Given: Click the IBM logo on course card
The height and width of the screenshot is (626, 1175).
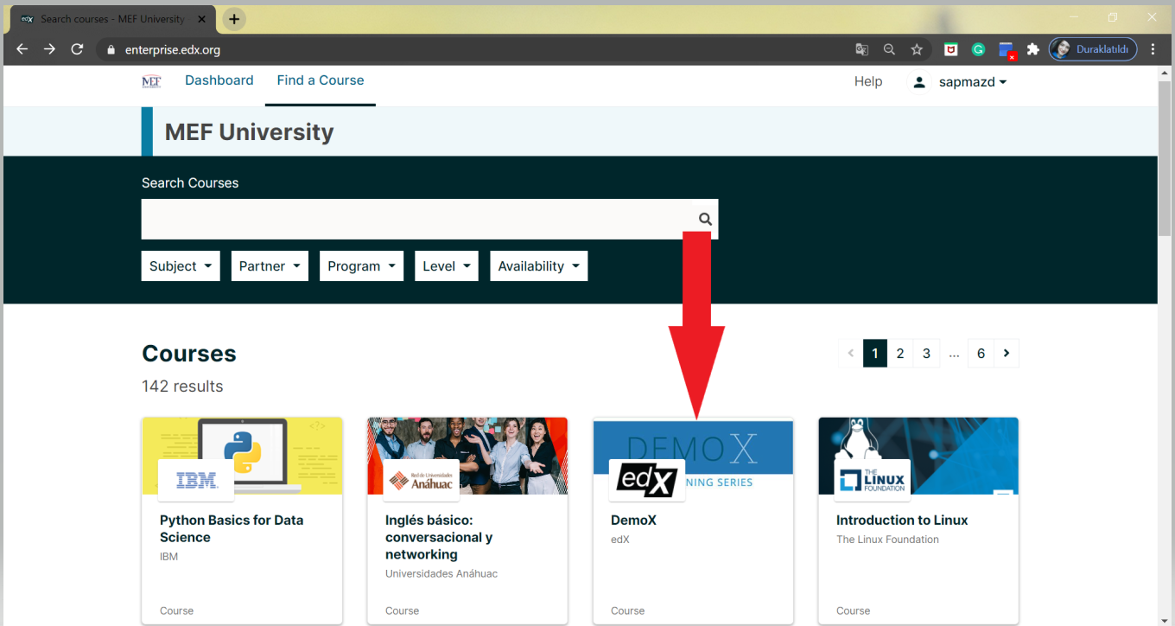Looking at the screenshot, I should point(196,480).
